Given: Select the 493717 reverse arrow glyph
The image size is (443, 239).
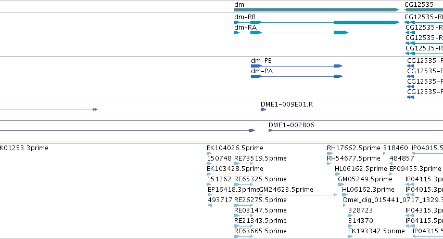Looking at the screenshot, I should tap(210, 205).
